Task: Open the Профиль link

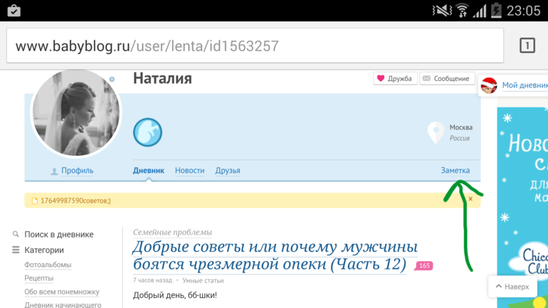Action: [78, 171]
